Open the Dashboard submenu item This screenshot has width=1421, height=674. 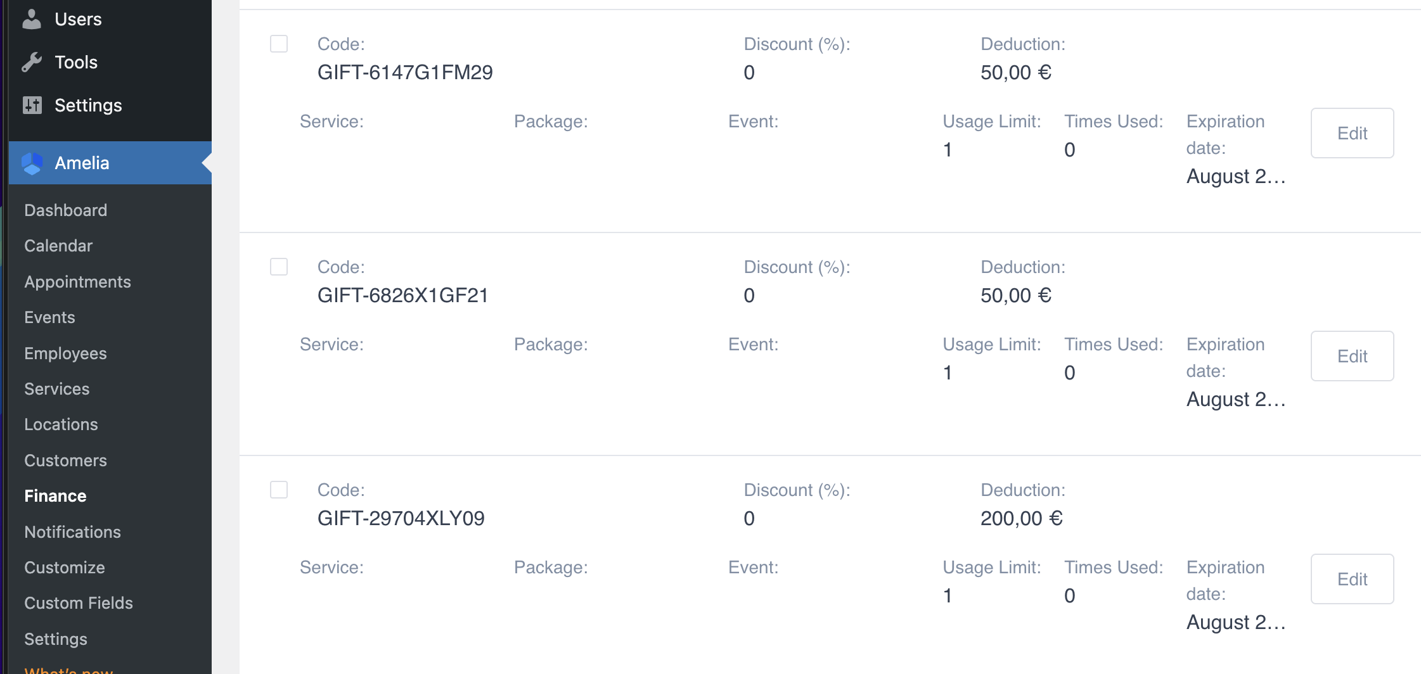(x=65, y=210)
